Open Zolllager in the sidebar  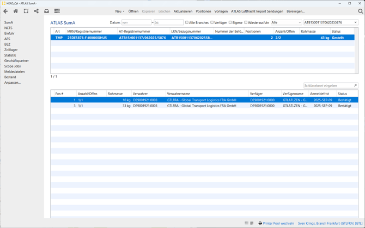click(11, 50)
